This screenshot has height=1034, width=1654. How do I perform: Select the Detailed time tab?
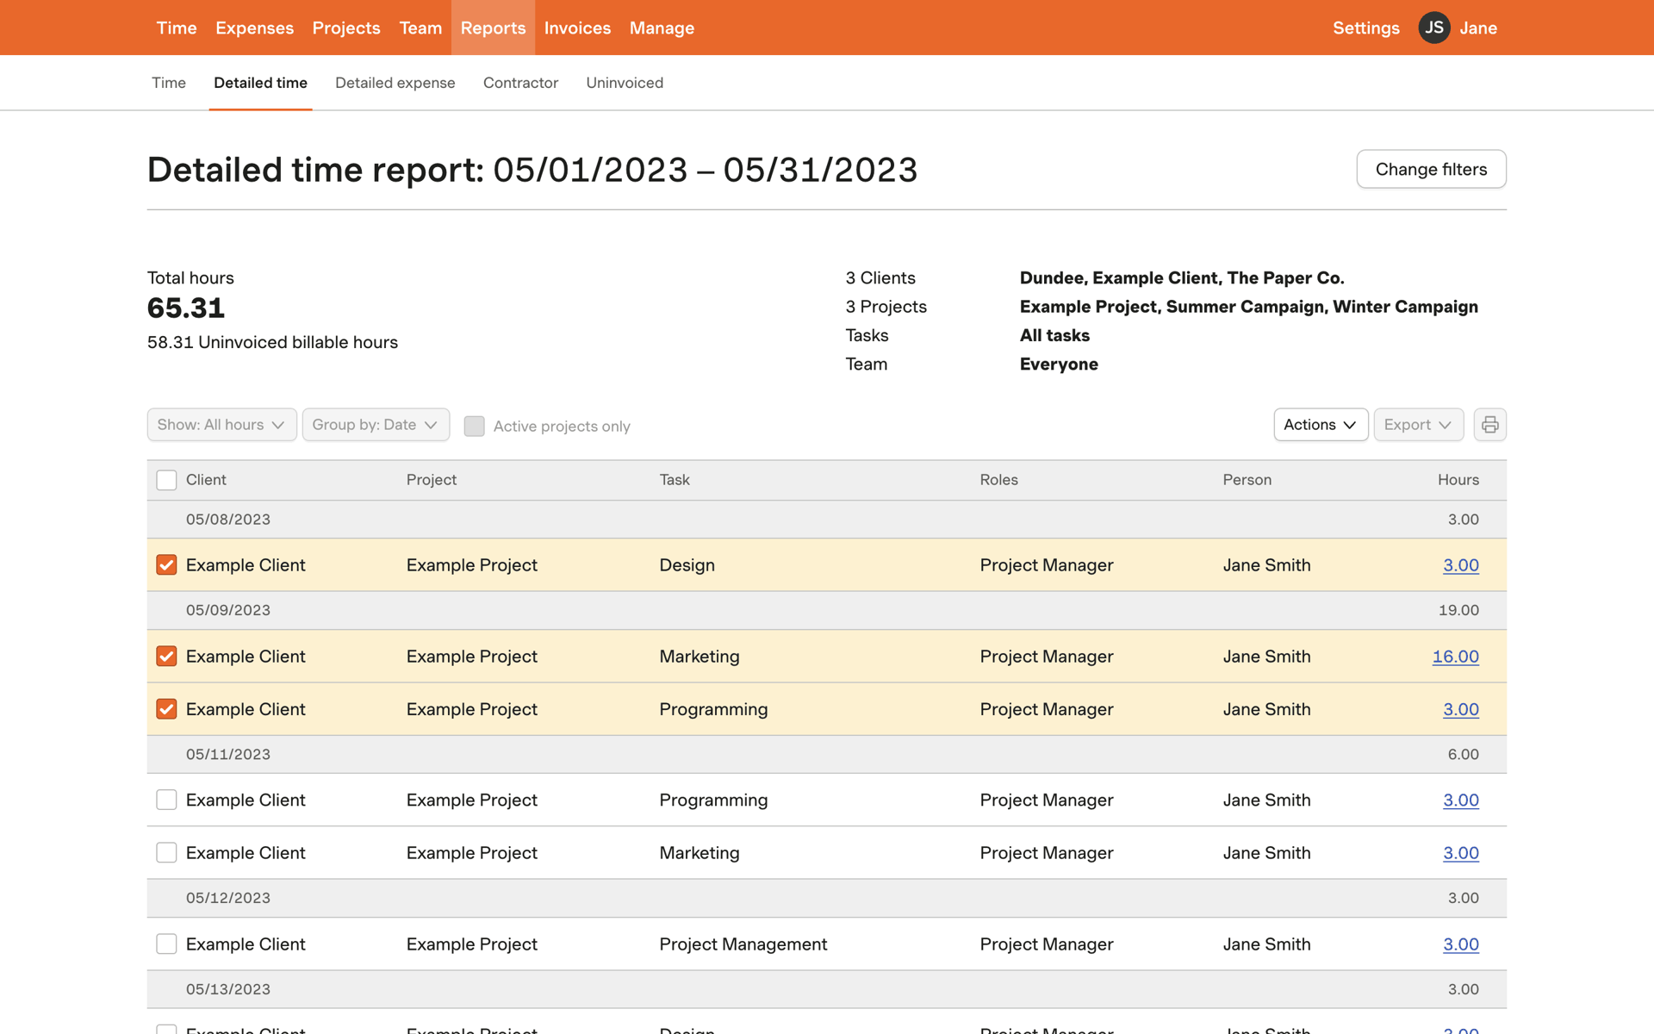point(260,83)
